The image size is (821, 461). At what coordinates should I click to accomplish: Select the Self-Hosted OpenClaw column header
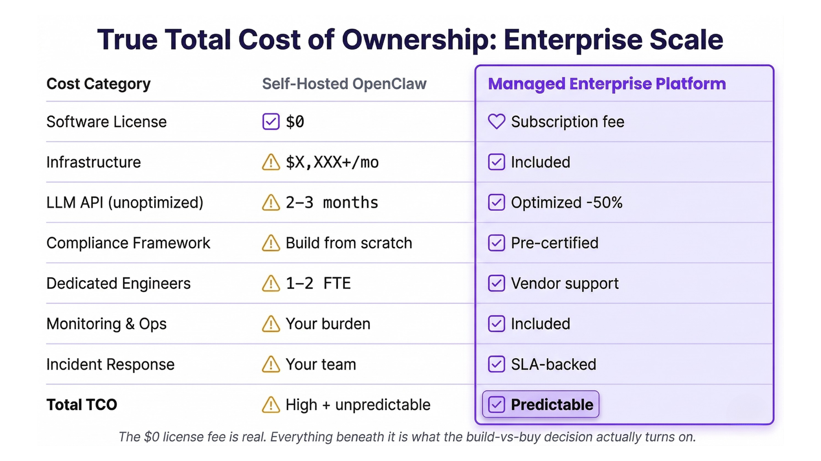[x=344, y=84]
